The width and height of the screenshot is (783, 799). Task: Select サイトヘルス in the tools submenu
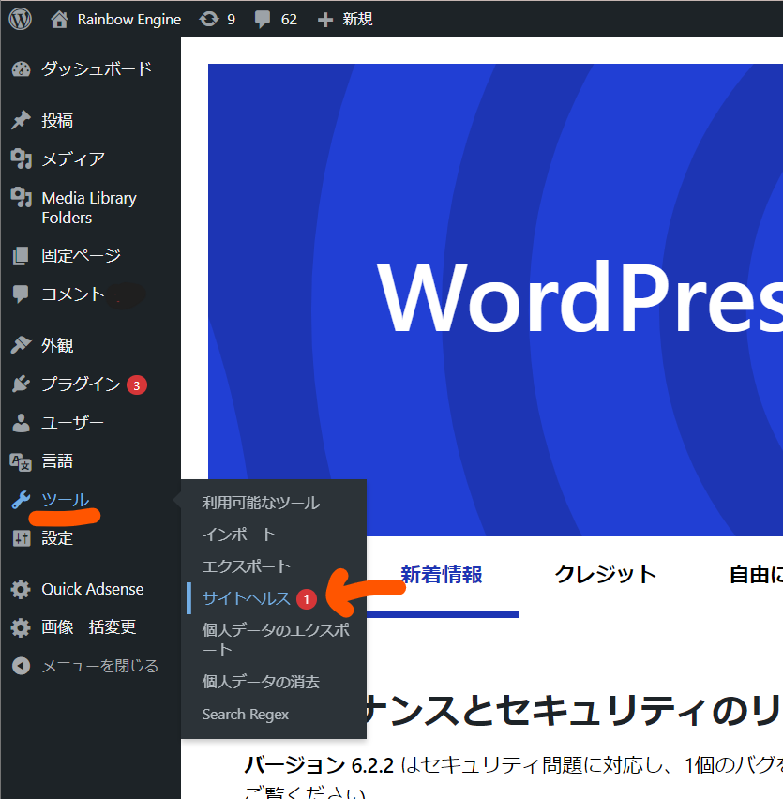(246, 598)
